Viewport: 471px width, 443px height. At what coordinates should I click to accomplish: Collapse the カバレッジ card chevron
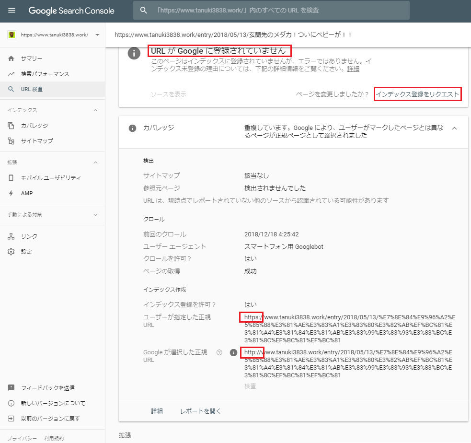click(455, 128)
